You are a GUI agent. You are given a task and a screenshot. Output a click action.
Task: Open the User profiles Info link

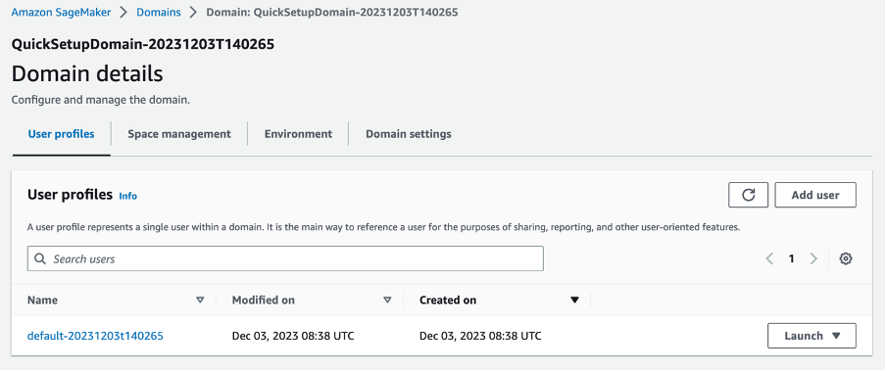[127, 196]
